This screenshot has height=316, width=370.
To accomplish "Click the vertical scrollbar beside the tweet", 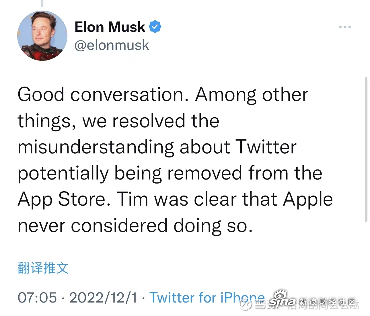I will click(366, 149).
